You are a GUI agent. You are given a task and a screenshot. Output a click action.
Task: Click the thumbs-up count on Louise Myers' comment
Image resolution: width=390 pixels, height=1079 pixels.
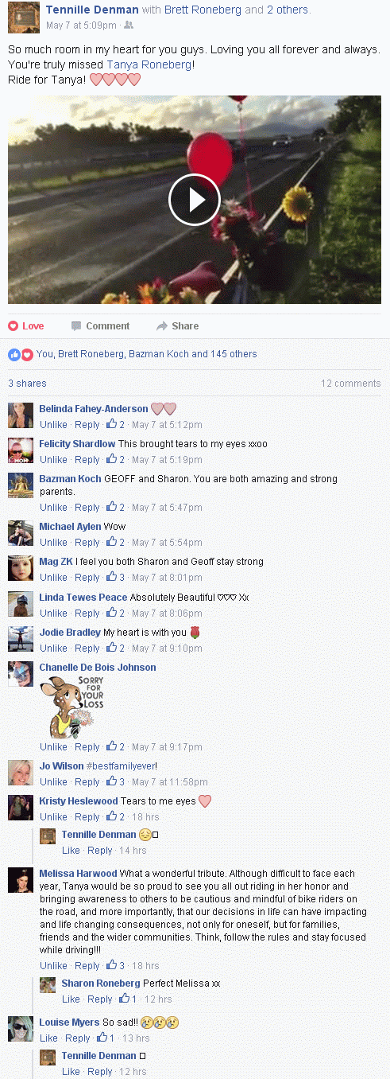point(102,1038)
